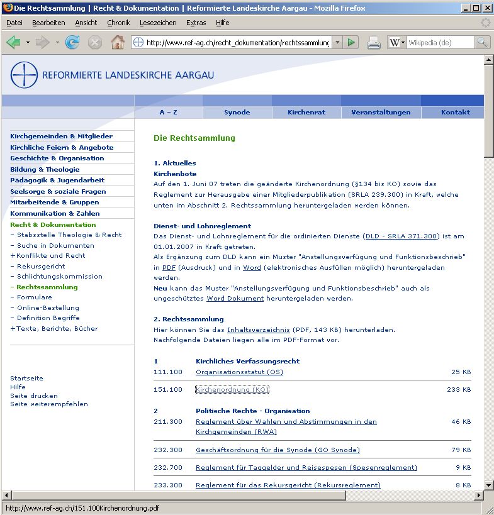494x515 pixels.
Task: Open the Extras menu
Action: [x=196, y=23]
